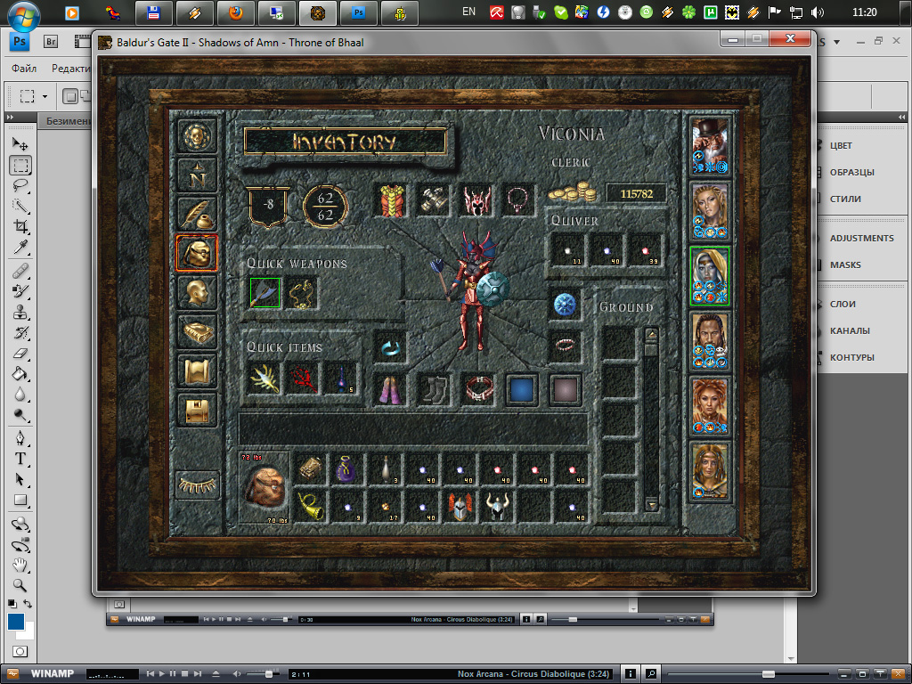Click the gauntlets equipment slot
Viewport: 912px width, 684px height.
click(434, 200)
